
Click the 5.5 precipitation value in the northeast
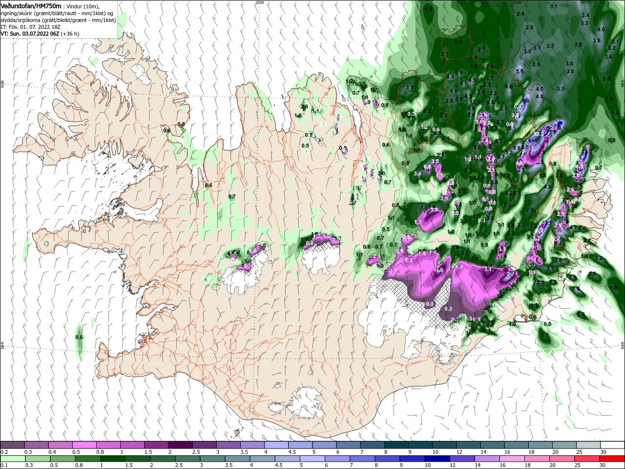tap(520, 71)
